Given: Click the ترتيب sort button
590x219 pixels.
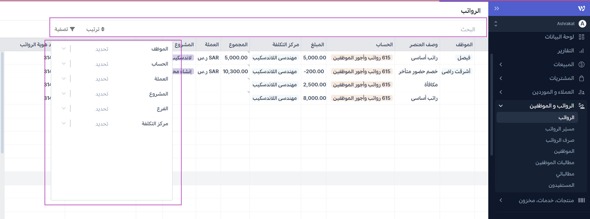Looking at the screenshot, I should (95, 29).
